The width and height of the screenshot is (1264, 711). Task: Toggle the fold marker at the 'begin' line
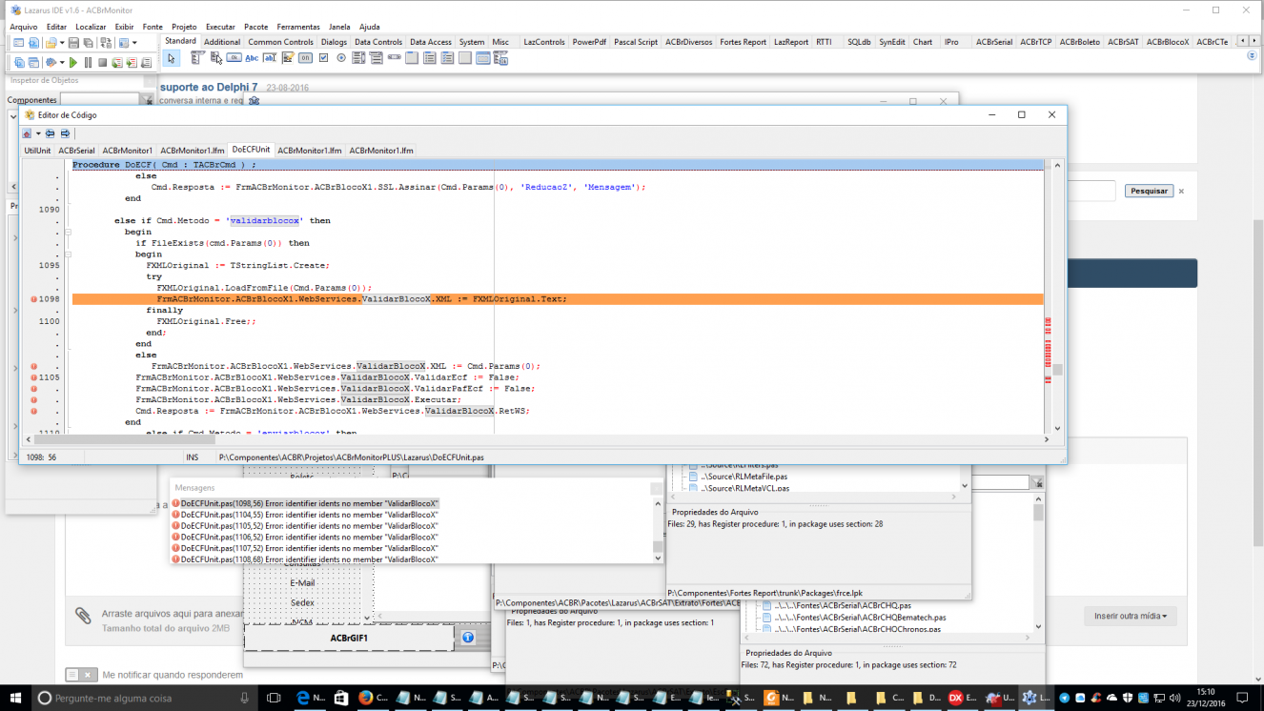coord(68,232)
